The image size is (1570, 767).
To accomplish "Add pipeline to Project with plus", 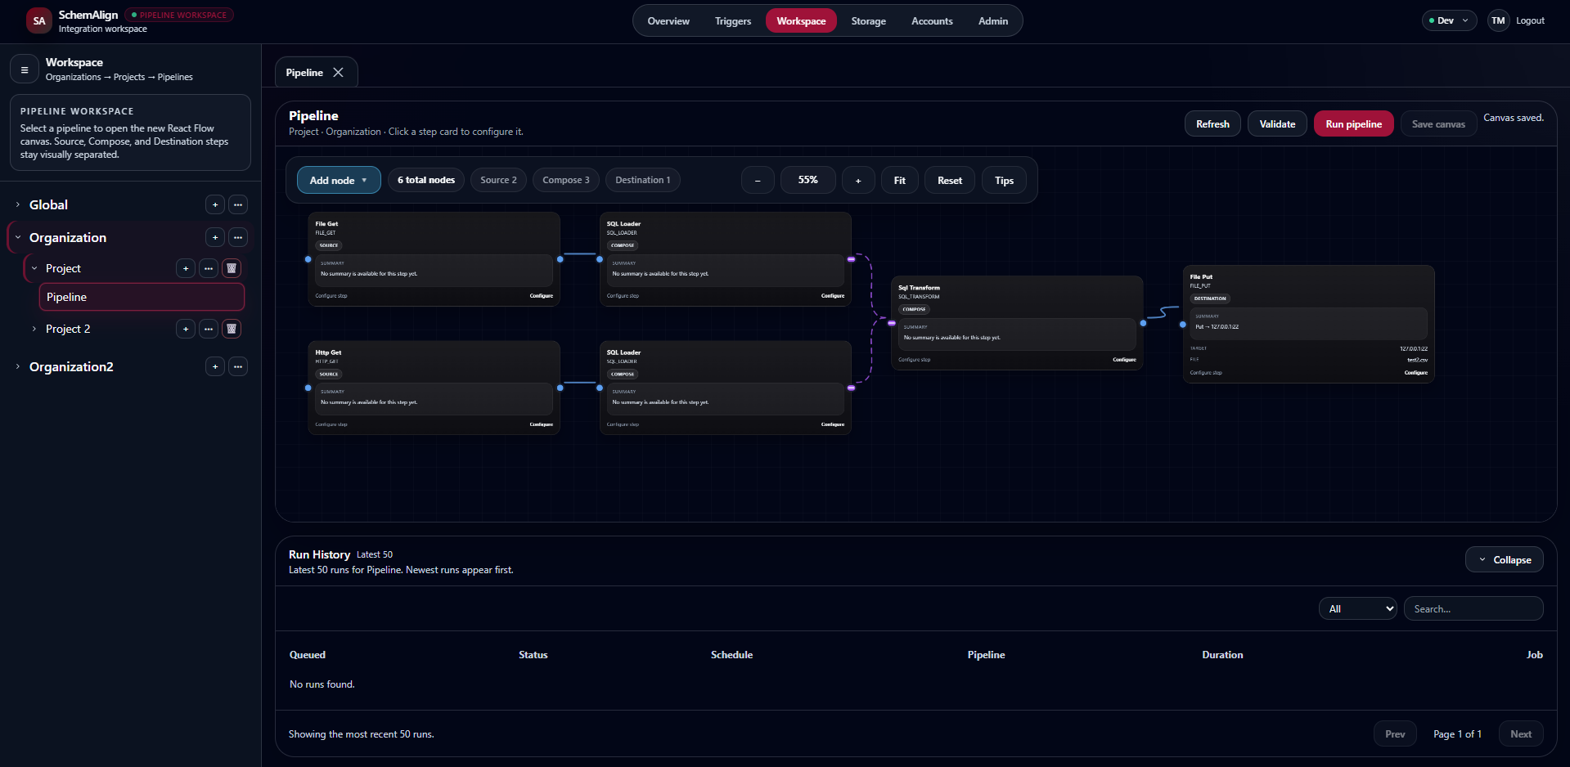I will point(186,268).
